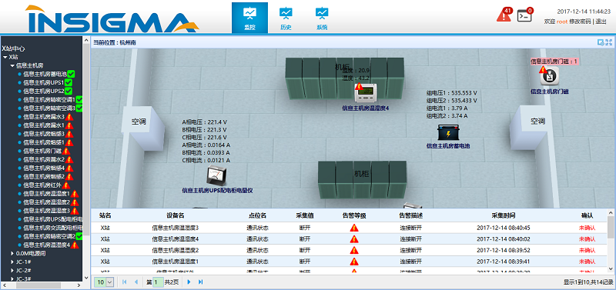
Task: Expand the JC-1# tree node
Action: pyautogui.click(x=12, y=262)
